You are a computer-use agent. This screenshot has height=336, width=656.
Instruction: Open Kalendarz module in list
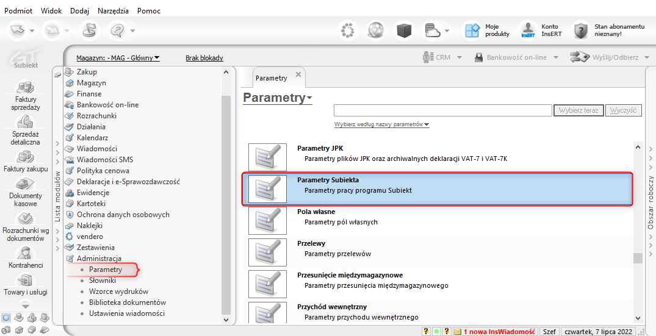pos(92,137)
